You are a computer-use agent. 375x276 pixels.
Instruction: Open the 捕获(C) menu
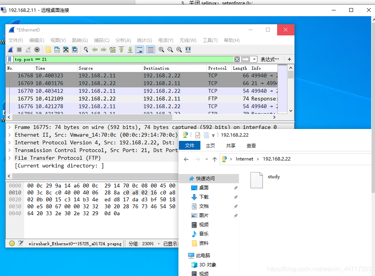102,40
